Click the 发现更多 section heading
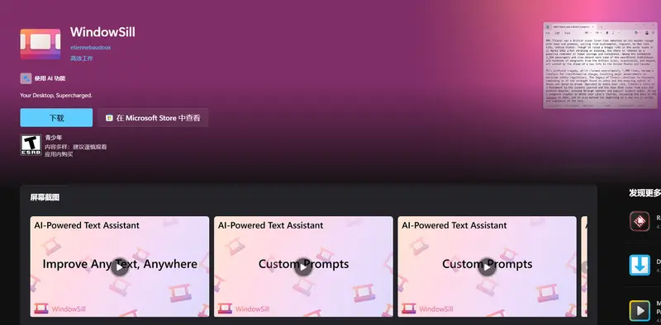Viewport: 661px width, 325px height. point(645,193)
